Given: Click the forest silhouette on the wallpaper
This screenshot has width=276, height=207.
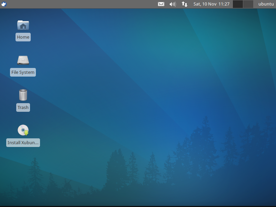Looking at the screenshot, I should (x=200, y=155).
